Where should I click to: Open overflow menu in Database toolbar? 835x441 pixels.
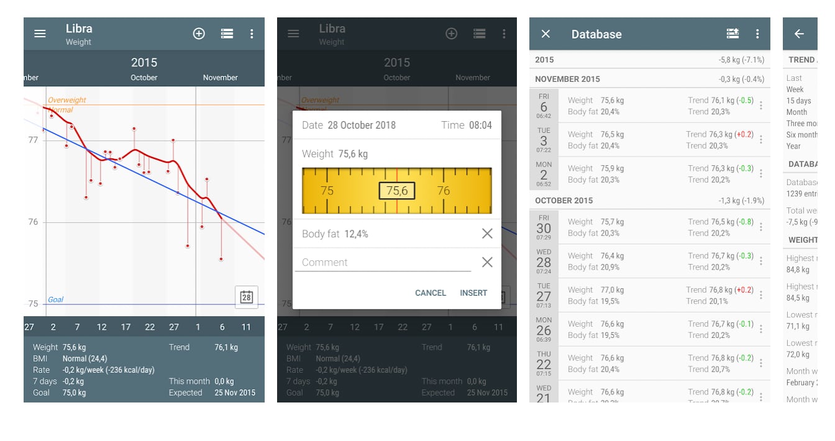tap(757, 34)
